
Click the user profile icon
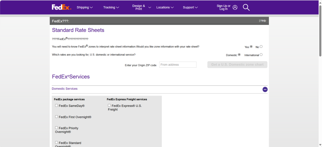(x=235, y=7)
